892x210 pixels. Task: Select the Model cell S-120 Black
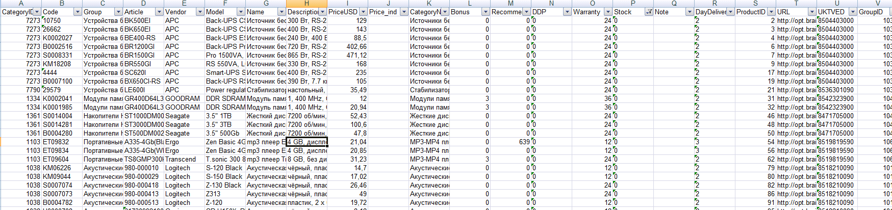click(225, 168)
